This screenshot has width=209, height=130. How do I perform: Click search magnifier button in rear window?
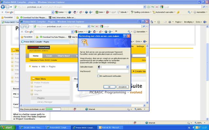[204, 7]
